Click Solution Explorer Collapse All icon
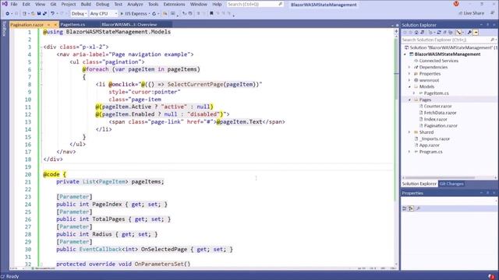Screen dimensions: 499x280 coord(445,33)
